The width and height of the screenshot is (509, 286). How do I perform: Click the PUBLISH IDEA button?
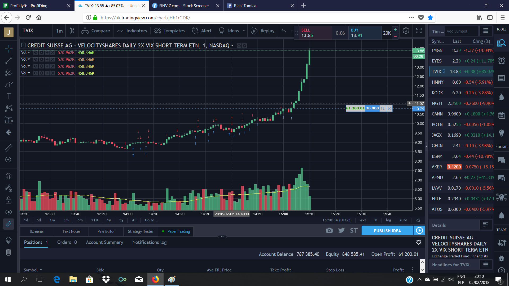click(x=387, y=231)
